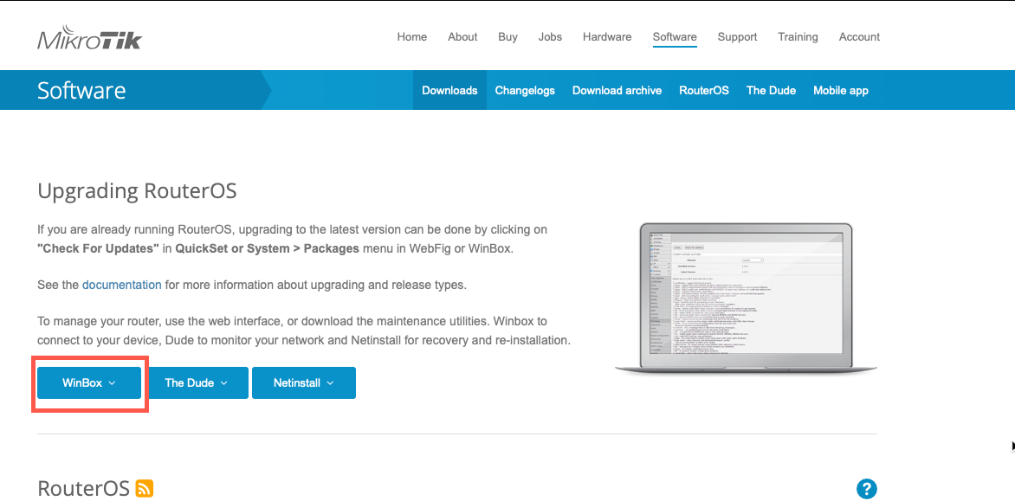This screenshot has height=501, width=1015.
Task: Open the Hardware menu
Action: [607, 36]
